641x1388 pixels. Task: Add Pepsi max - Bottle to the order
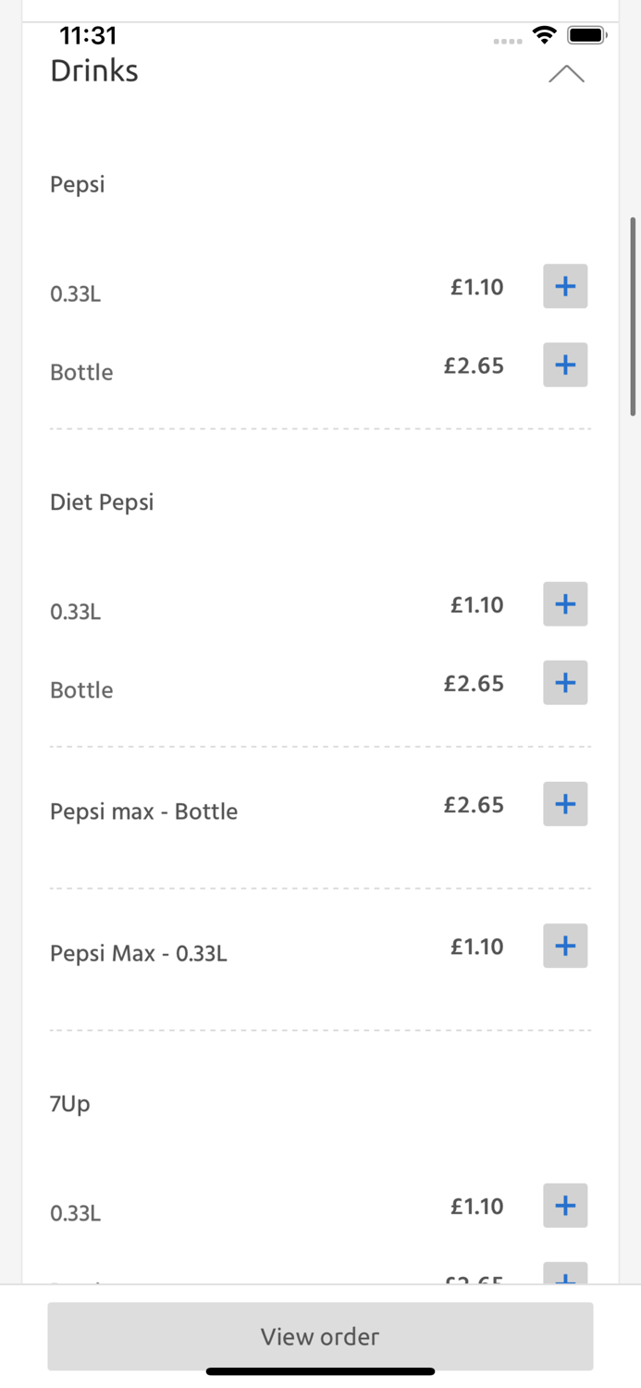tap(564, 804)
